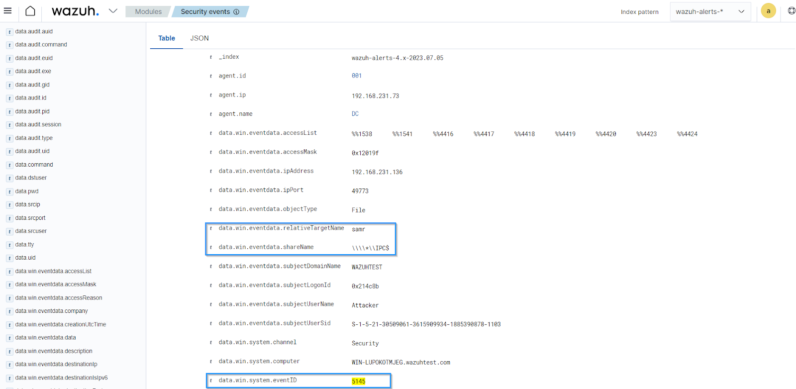The height and width of the screenshot is (389, 796).
Task: Select data.audit.uid field in sidebar
Action: (32, 151)
